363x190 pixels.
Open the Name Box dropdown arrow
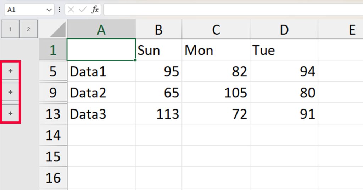click(49, 10)
